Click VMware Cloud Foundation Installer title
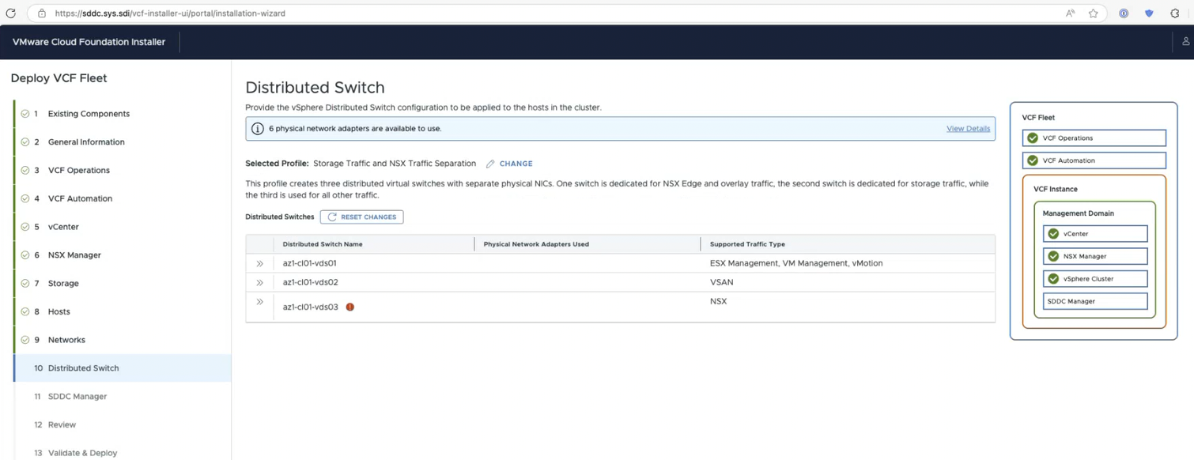Screen dimensions: 1194x460 (89, 42)
